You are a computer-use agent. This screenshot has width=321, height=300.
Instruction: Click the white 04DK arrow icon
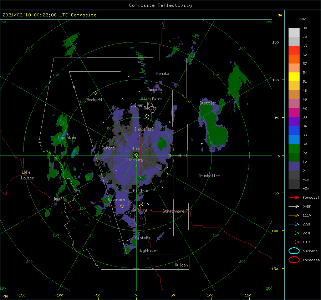(294, 206)
